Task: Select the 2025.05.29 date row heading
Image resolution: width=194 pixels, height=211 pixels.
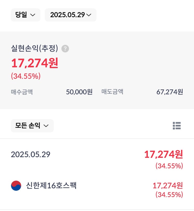Action: coord(31,155)
